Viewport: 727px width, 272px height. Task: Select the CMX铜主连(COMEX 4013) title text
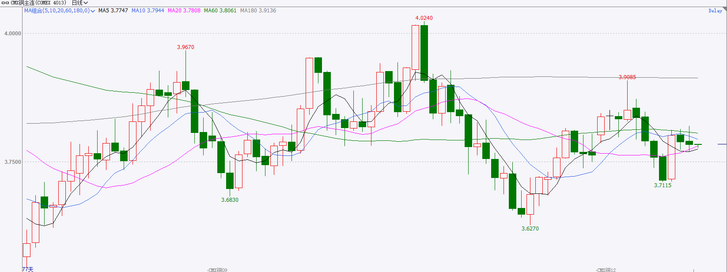coord(38,3)
